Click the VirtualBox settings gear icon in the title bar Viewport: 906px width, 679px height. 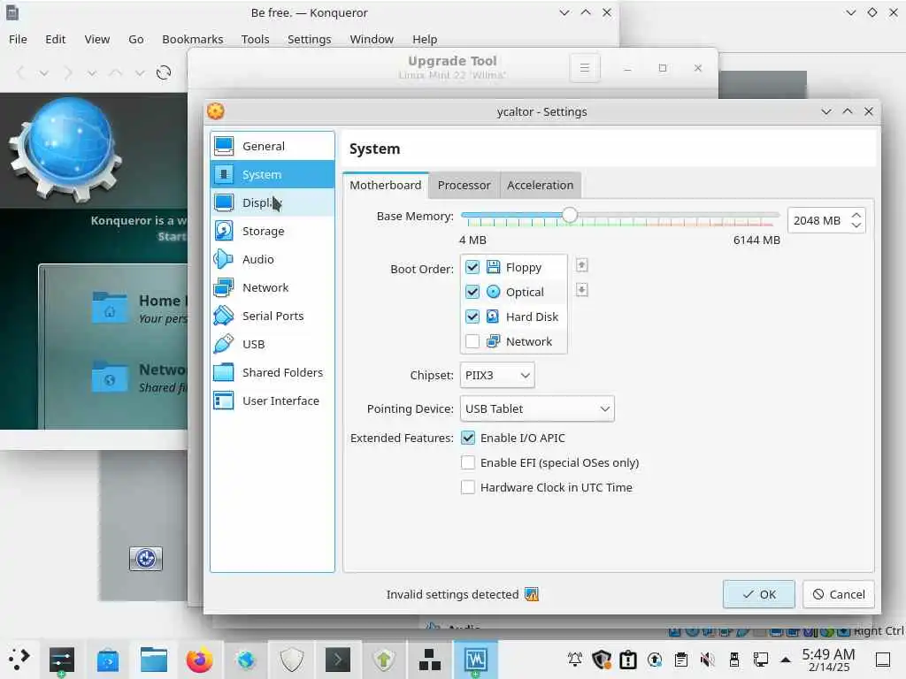click(216, 111)
